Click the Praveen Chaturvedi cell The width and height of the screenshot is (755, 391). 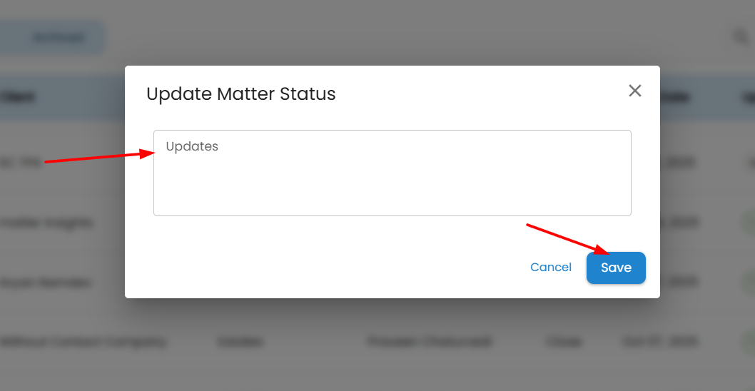pyautogui.click(x=430, y=342)
